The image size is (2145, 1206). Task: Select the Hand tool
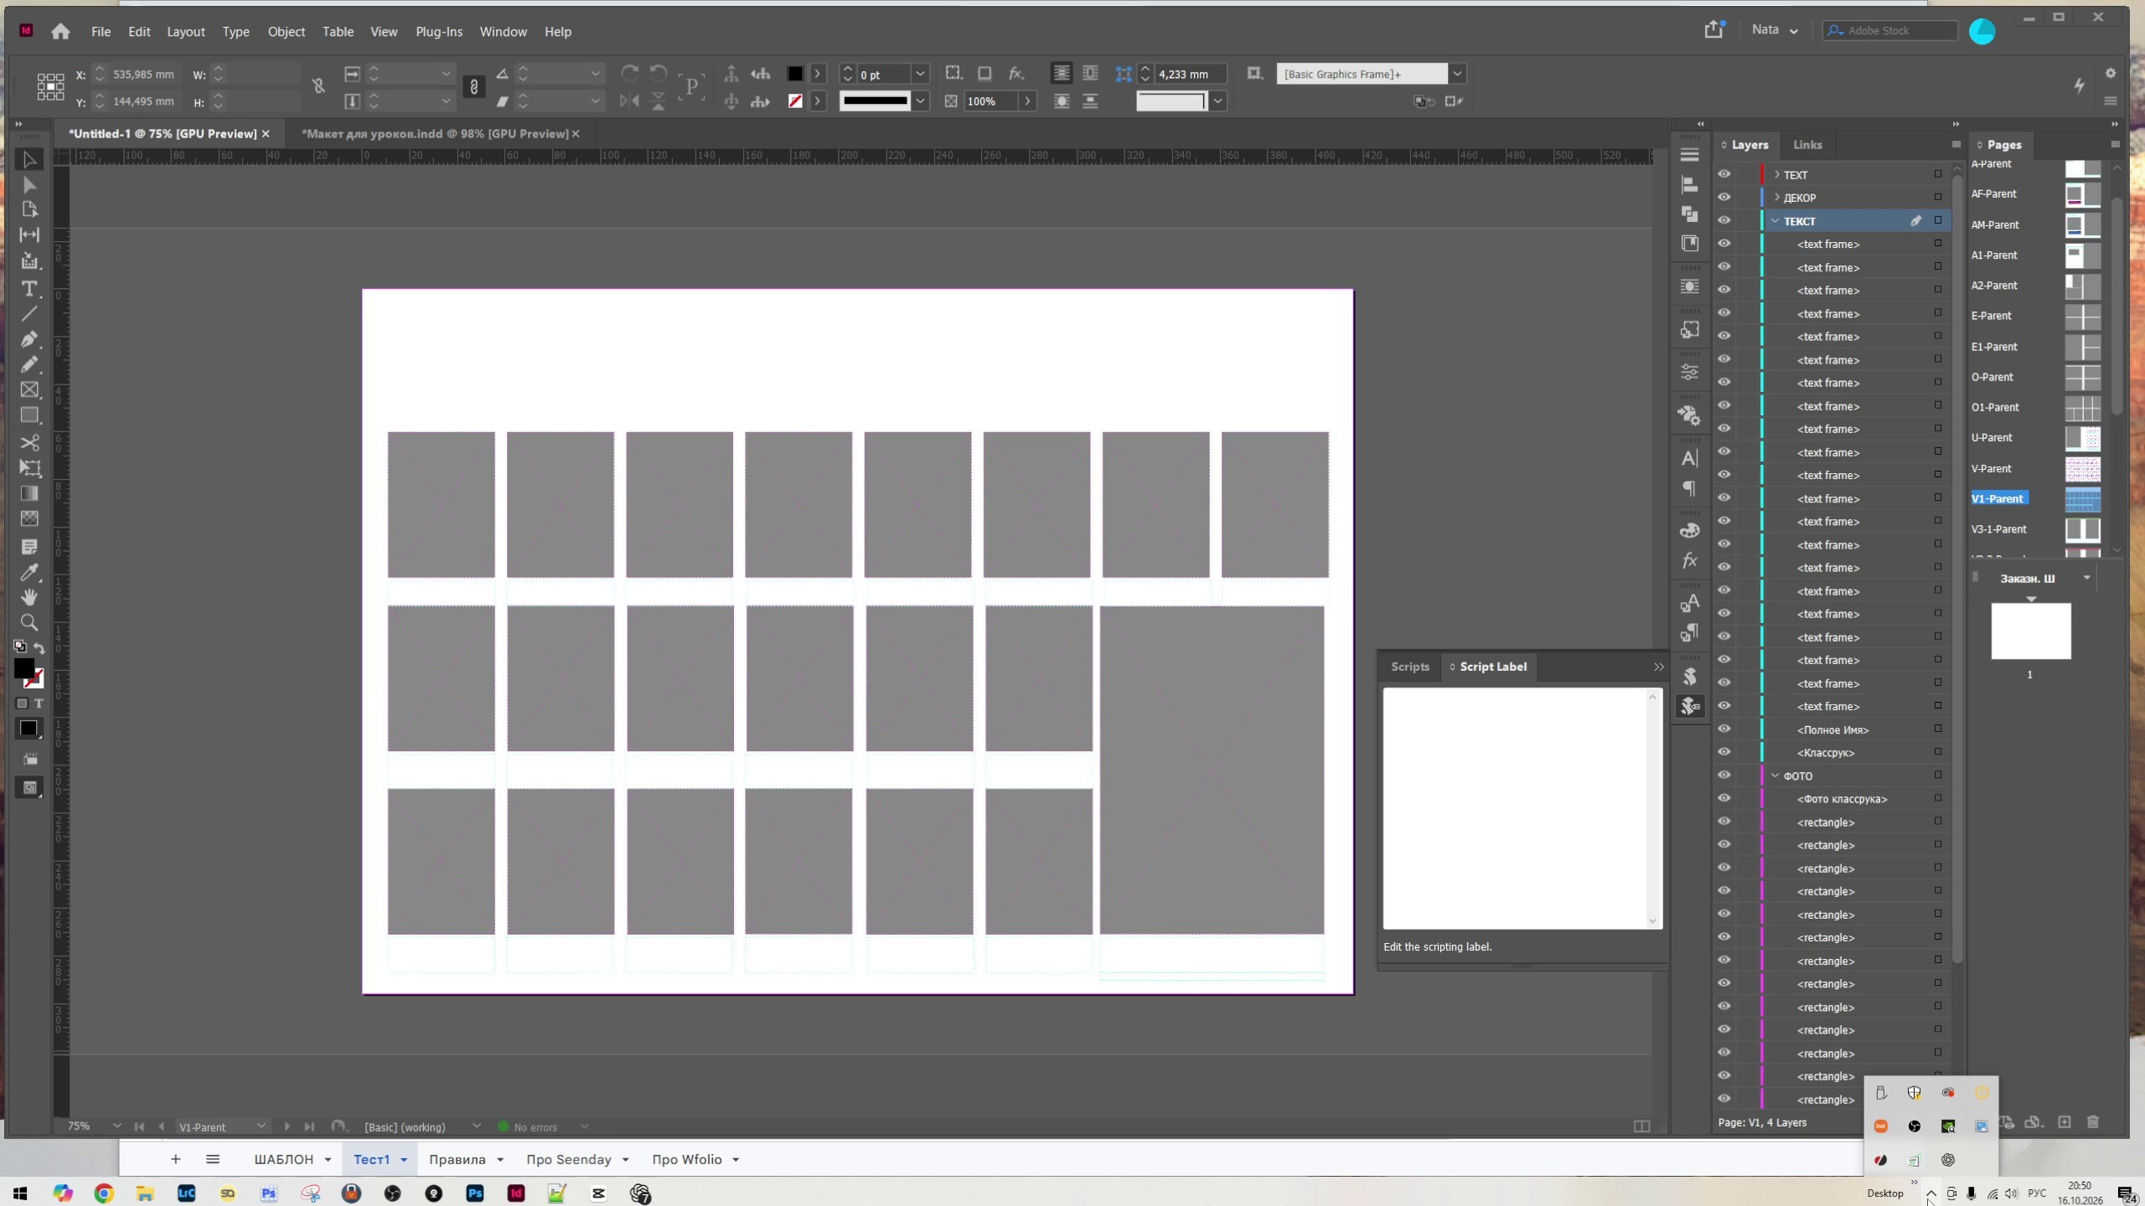pyautogui.click(x=29, y=597)
